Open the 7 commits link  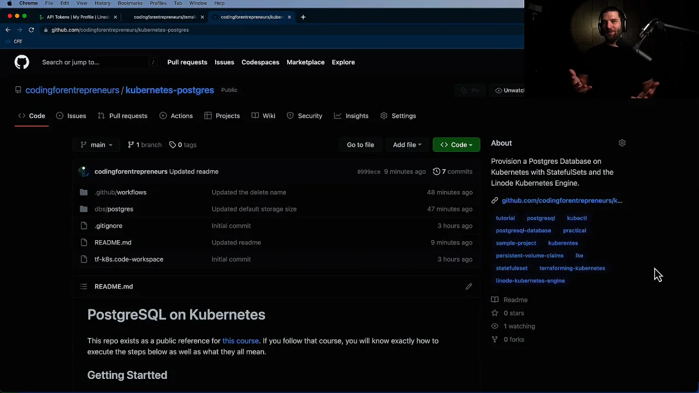(x=453, y=171)
